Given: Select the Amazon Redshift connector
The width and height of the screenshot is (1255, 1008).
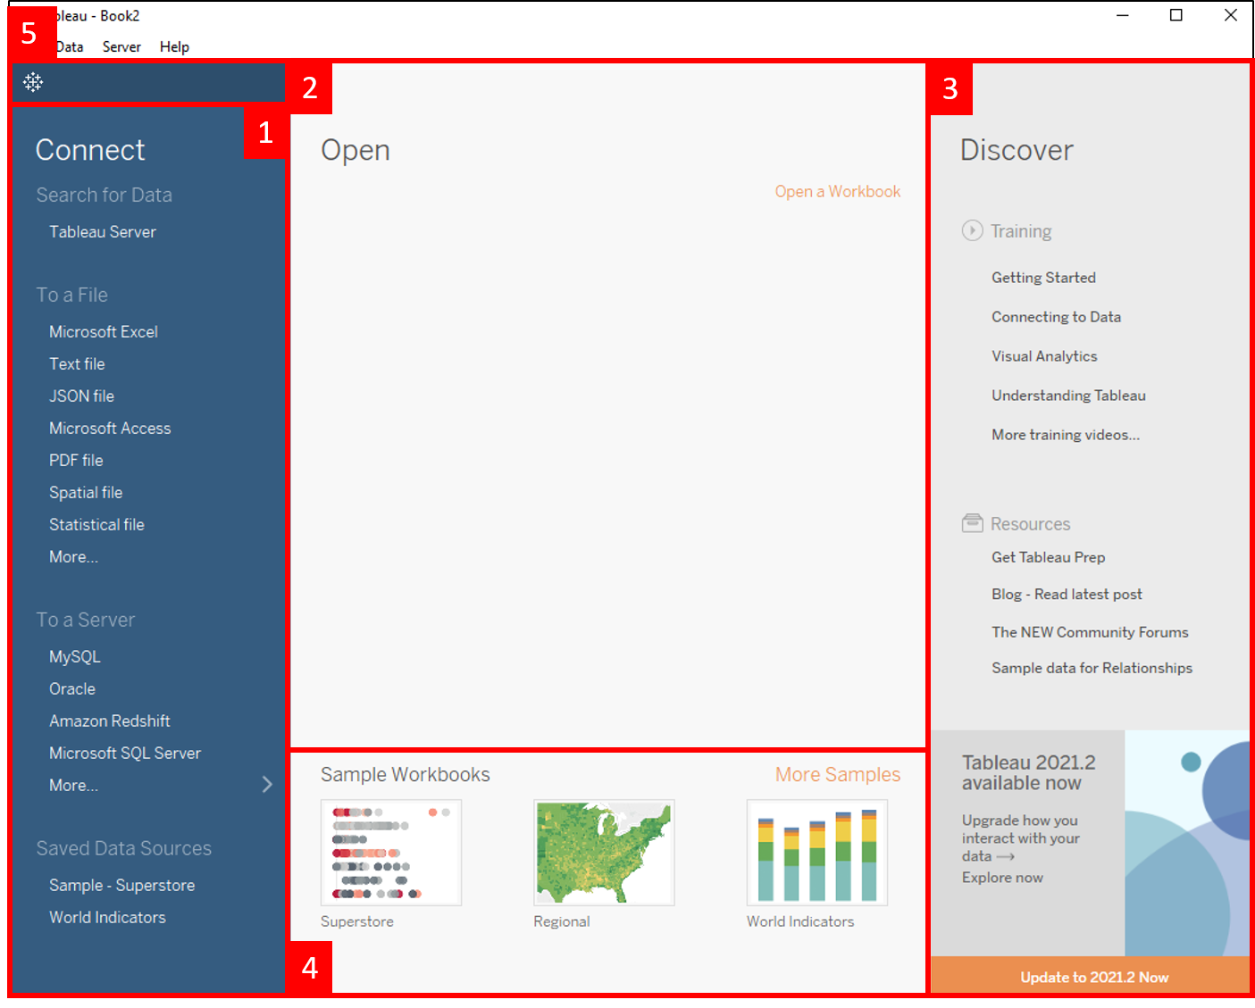Looking at the screenshot, I should pos(110,721).
